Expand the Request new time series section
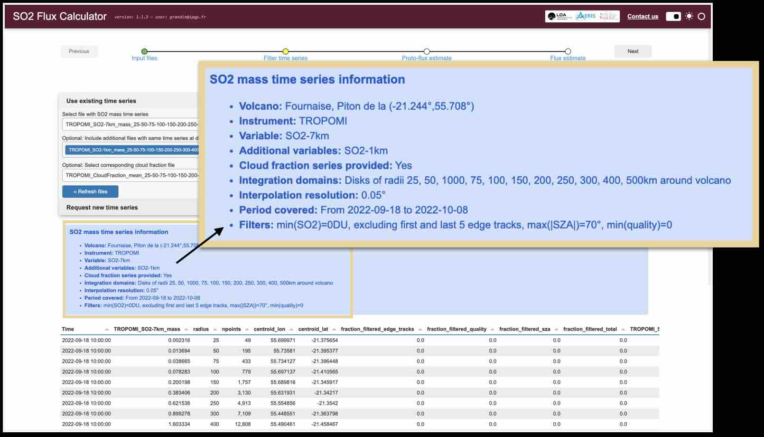Viewport: 764px width, 437px height. 102,208
